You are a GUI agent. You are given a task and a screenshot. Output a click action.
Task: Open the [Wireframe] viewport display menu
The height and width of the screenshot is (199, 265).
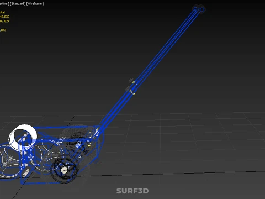click(35, 4)
